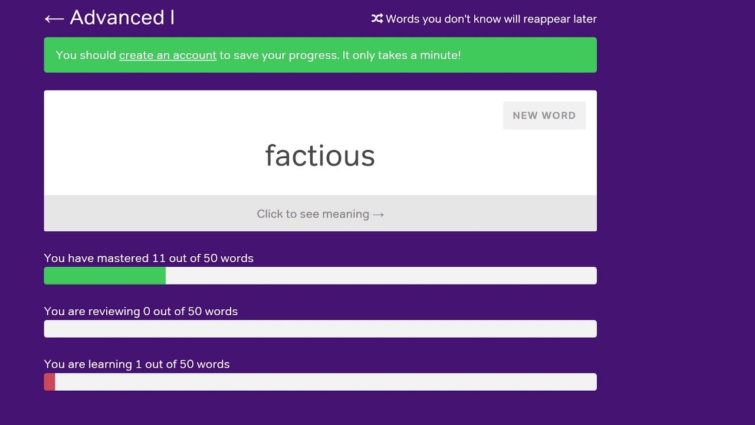
Task: Click the empty part of the mastered bar
Action: click(x=380, y=276)
